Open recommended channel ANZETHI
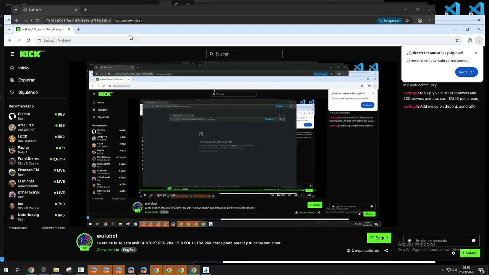489x275 pixels. coord(37,127)
